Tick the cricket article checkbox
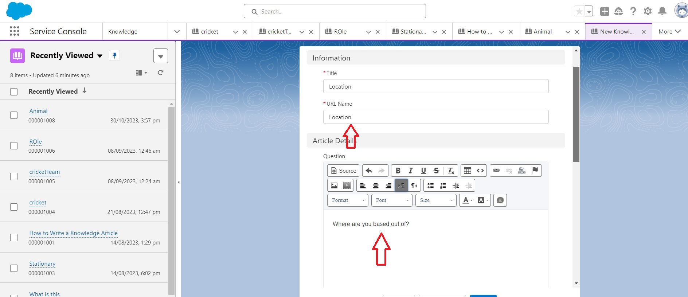The image size is (688, 297). (x=14, y=207)
